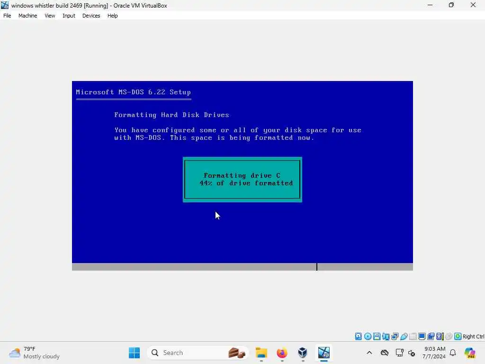Close the VirtualBox VM window

473,5
